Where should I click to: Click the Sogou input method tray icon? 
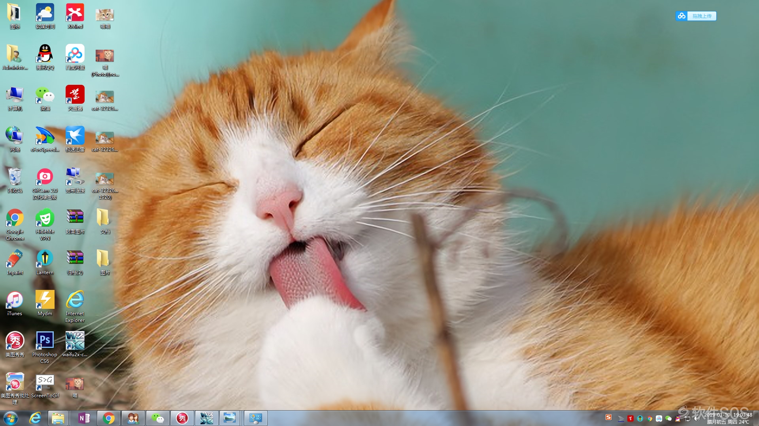point(609,417)
